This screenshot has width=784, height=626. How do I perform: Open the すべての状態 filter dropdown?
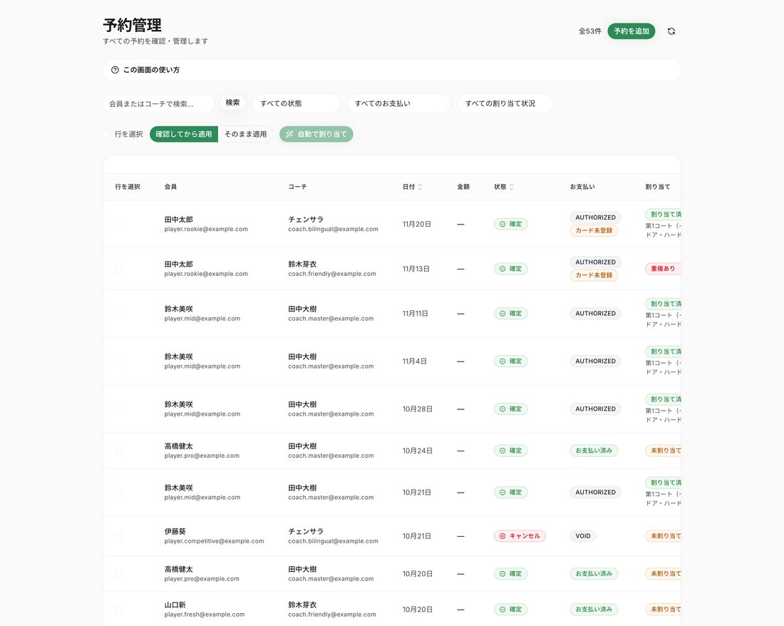pos(296,103)
